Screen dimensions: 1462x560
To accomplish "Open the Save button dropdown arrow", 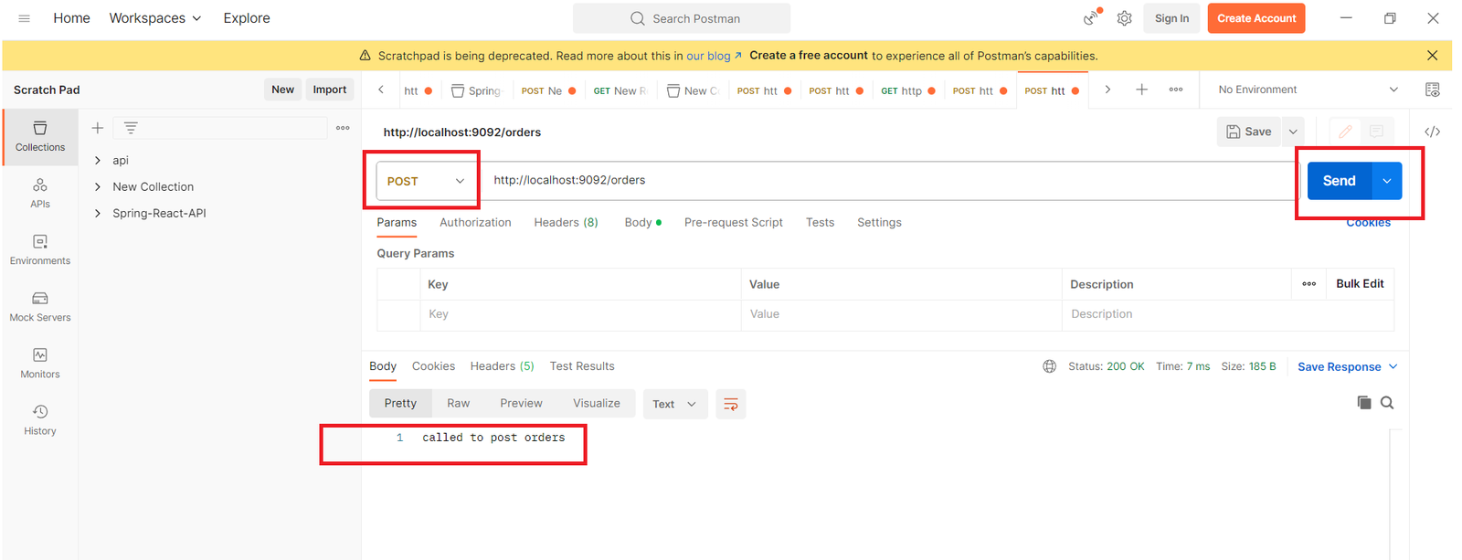I will click(1293, 132).
